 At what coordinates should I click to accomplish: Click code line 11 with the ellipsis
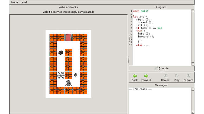pyautogui.click(x=140, y=40)
